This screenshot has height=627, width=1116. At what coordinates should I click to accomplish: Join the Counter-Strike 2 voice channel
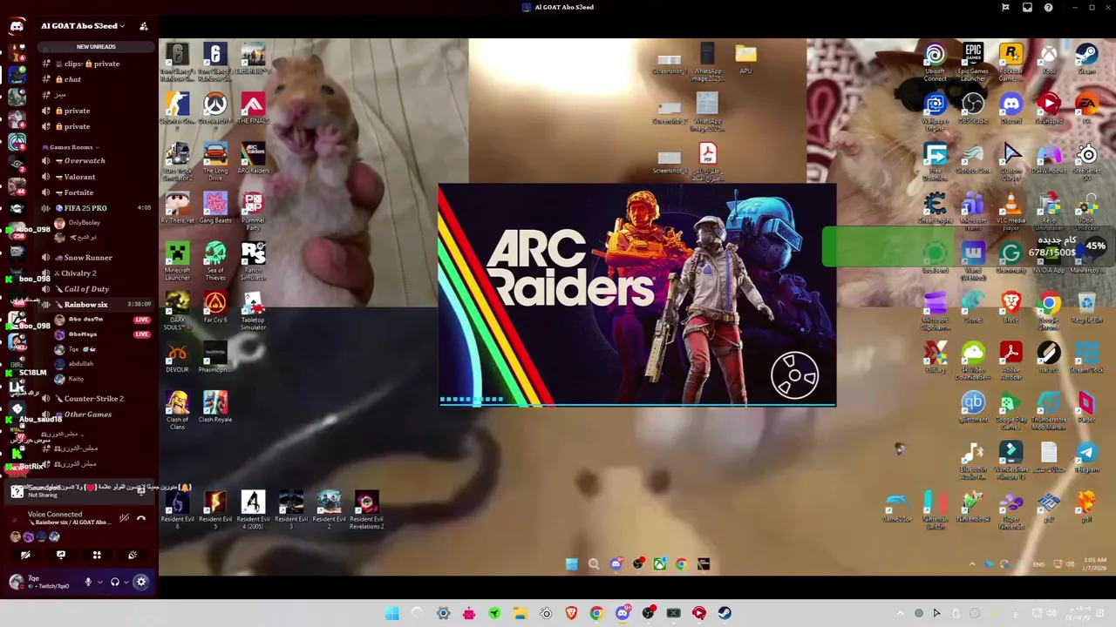[95, 399]
